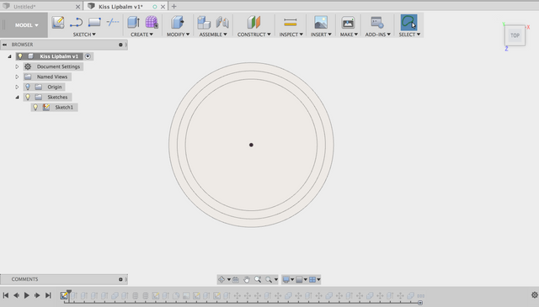Expand the Named Views tree node
Viewport: 539px width, 307px height.
tap(17, 77)
